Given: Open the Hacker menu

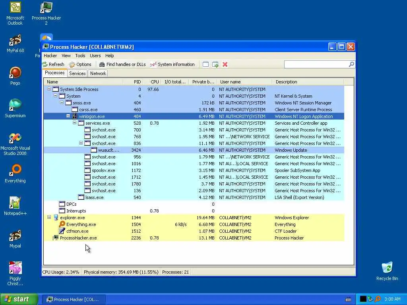Looking at the screenshot, I should 50,56.
